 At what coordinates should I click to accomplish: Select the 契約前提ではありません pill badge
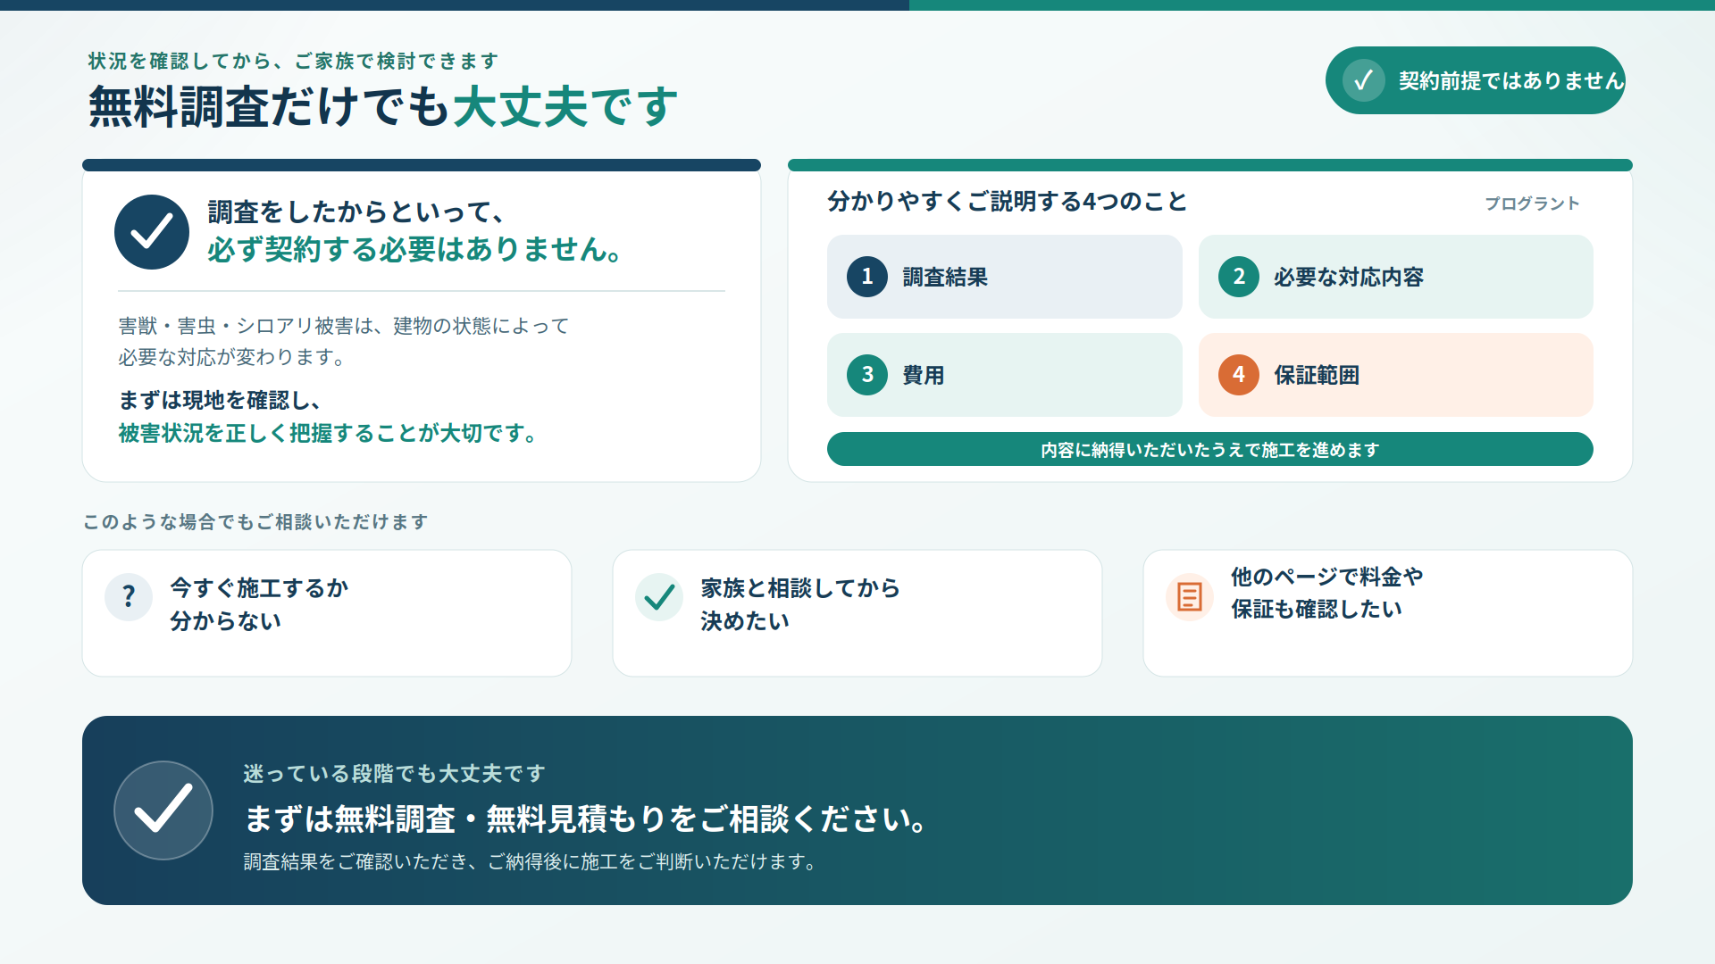point(1475,80)
